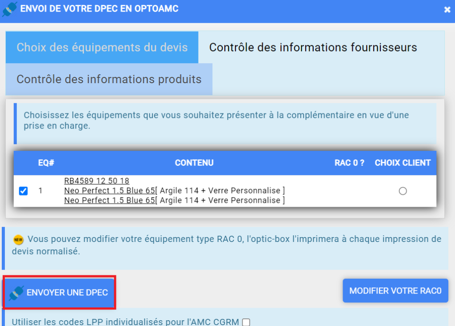455x326 pixels.
Task: Click the EQ# column header
Action: click(x=46, y=163)
